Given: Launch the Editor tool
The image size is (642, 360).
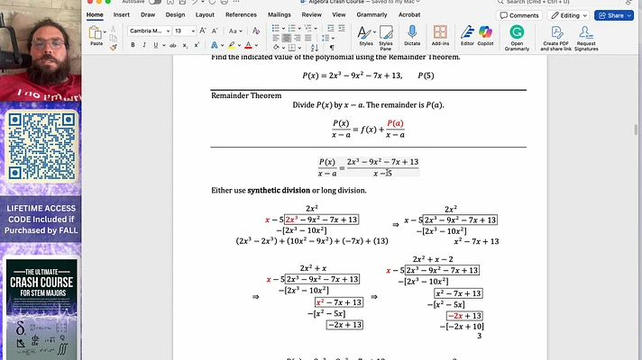Looking at the screenshot, I should click(467, 35).
